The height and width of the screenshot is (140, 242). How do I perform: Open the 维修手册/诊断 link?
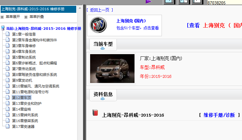coord(219,115)
